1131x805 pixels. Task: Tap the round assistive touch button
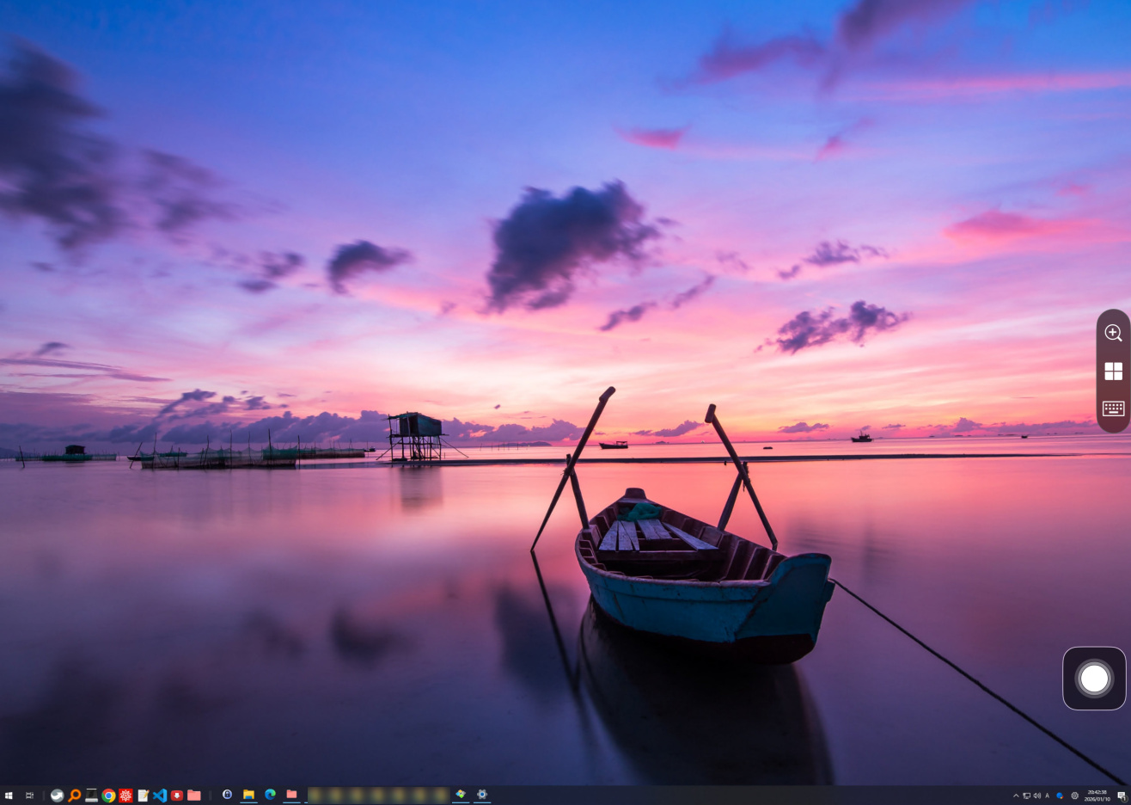(1094, 679)
